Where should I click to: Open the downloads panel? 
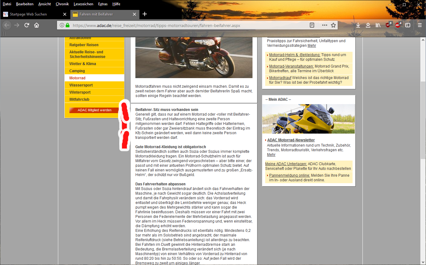(x=358, y=25)
